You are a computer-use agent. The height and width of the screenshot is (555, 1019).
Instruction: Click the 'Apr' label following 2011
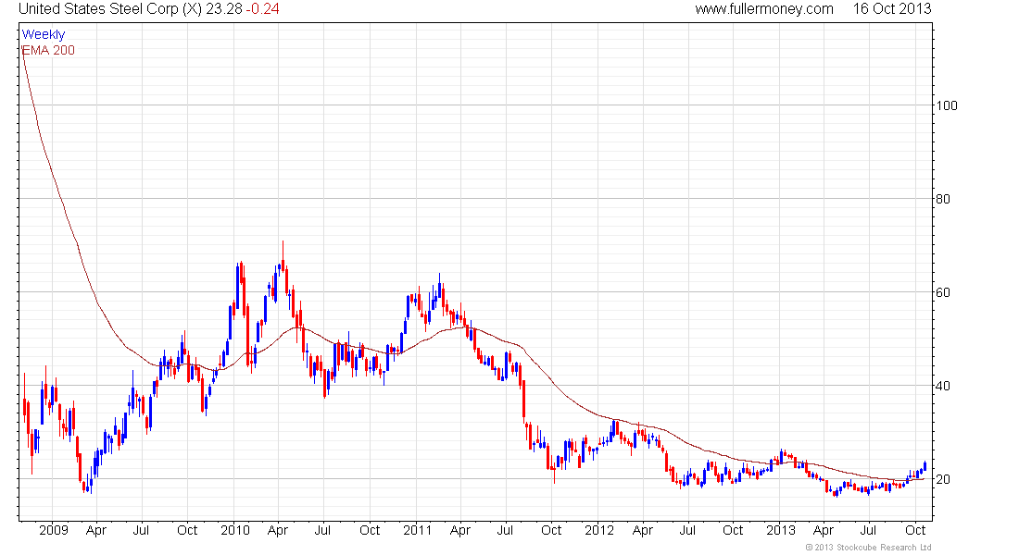(460, 531)
